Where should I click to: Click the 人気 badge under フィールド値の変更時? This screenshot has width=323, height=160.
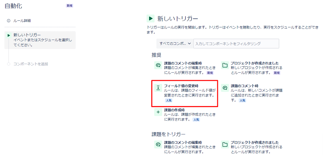point(168,100)
